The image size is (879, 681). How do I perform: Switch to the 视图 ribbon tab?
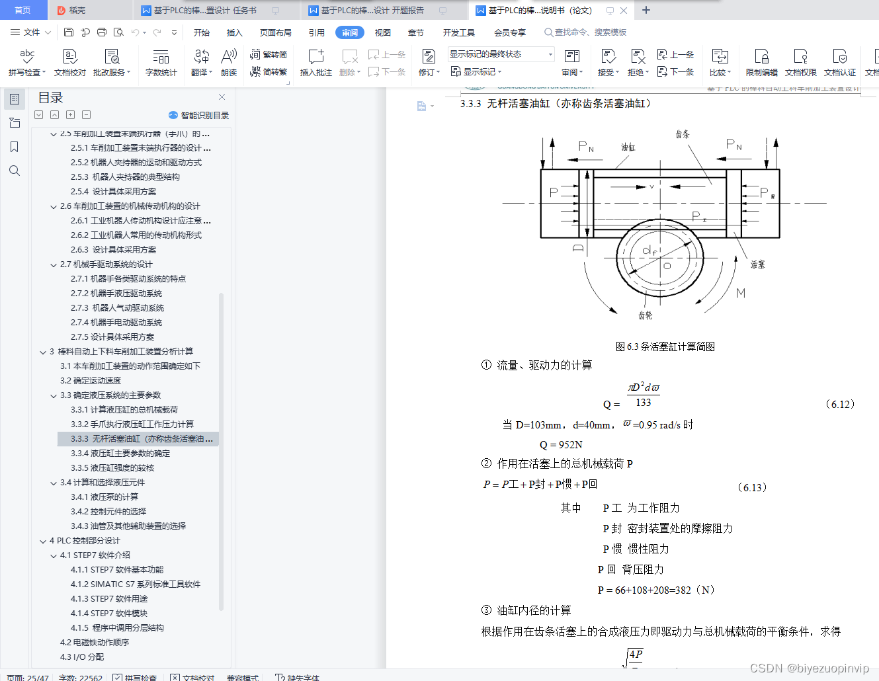pos(383,32)
